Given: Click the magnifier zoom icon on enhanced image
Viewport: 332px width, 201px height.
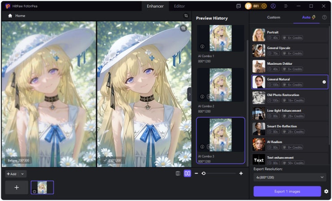Looking at the screenshot, I should tap(183, 28).
